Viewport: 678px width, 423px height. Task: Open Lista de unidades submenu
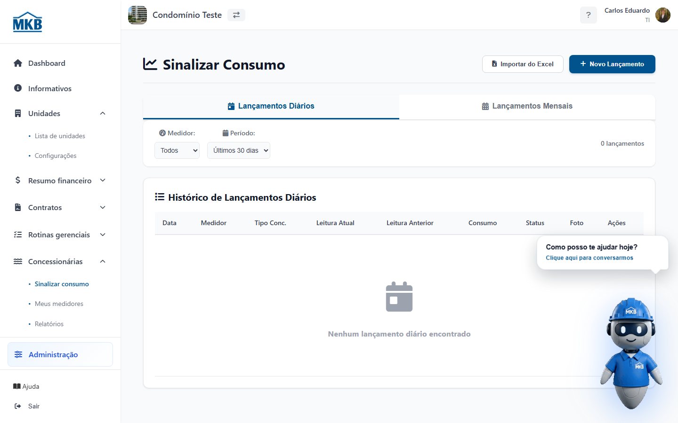pyautogui.click(x=60, y=136)
